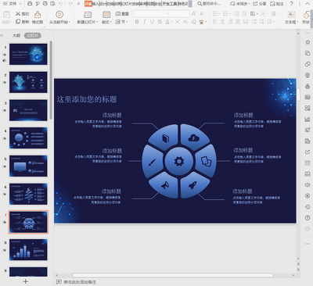Viewport: 313px width, 286px height.
Task: Click the Save icon in quick access bar
Action: pos(30,4)
